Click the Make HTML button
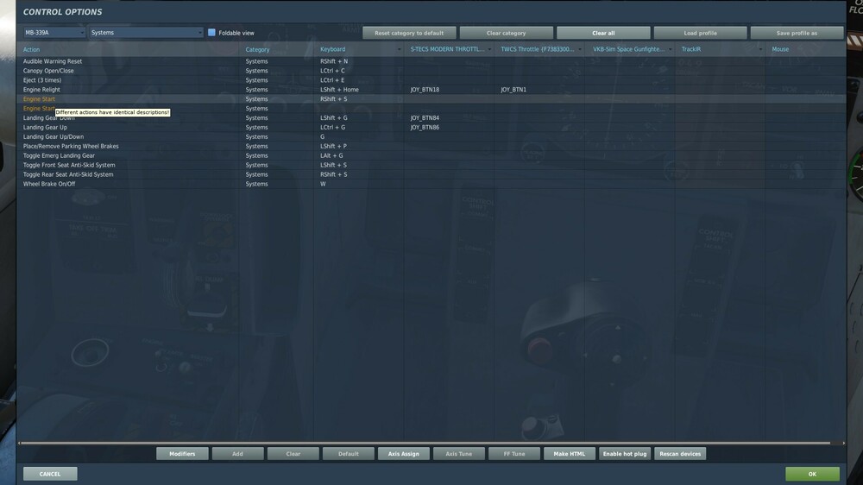Image resolution: width=863 pixels, height=485 pixels. (x=570, y=454)
